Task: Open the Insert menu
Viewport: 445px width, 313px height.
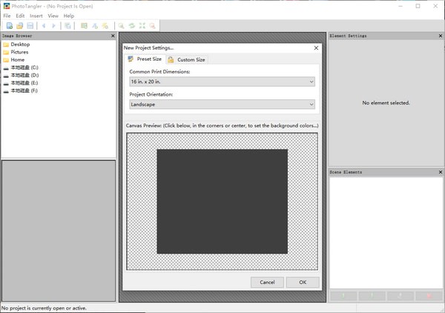Action: click(x=36, y=16)
